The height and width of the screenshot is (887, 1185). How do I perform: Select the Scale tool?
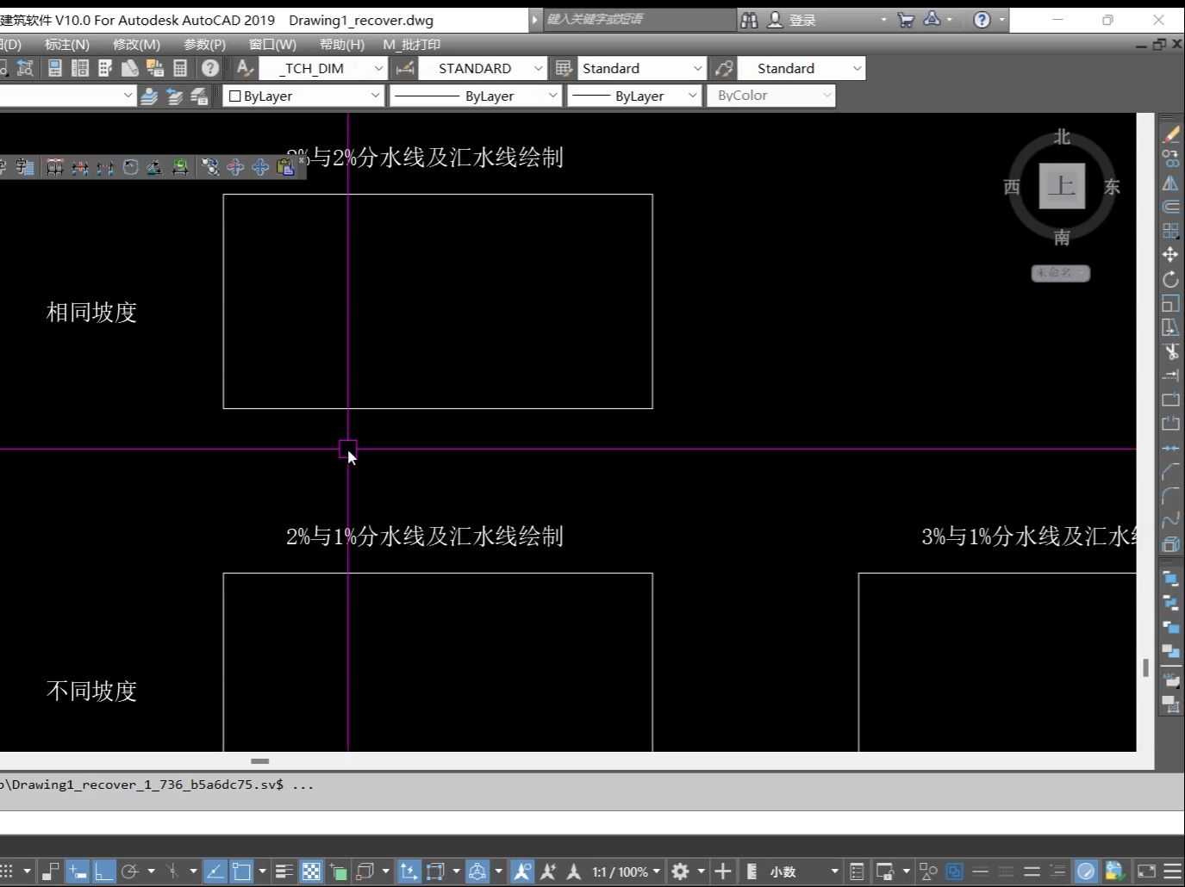1170,303
